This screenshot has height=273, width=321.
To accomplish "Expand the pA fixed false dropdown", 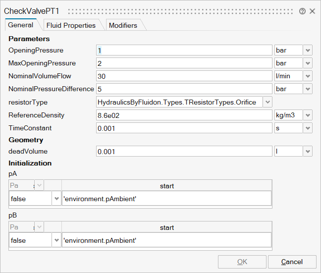I will 56,199.
